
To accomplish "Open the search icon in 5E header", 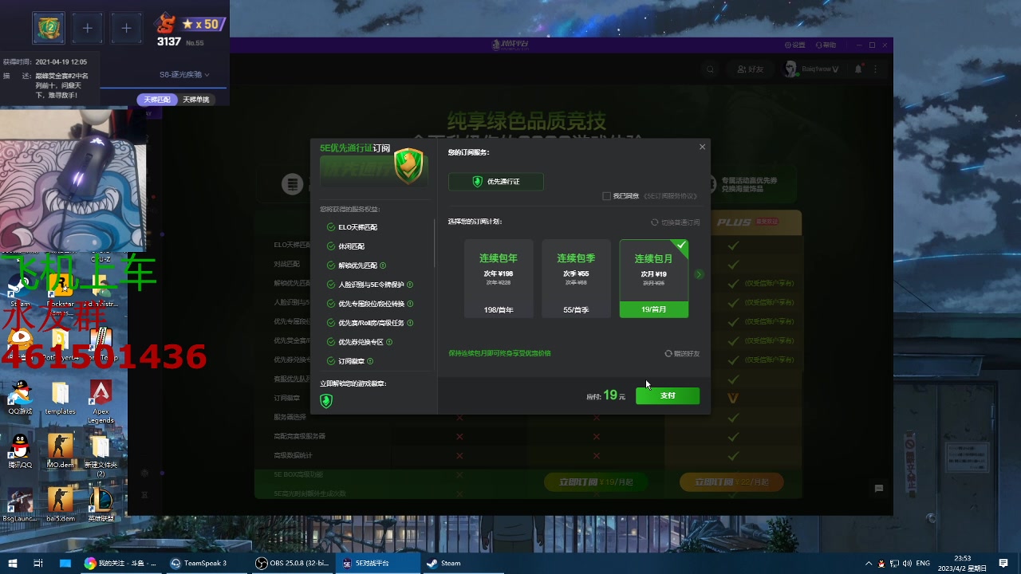I will [710, 69].
